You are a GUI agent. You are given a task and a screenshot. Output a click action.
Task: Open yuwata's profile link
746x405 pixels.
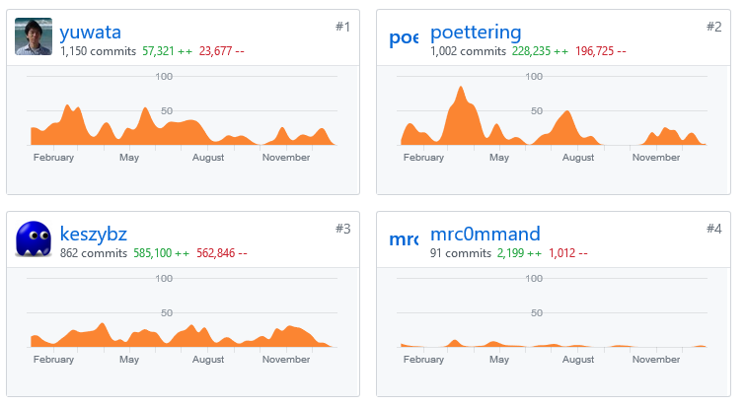90,34
